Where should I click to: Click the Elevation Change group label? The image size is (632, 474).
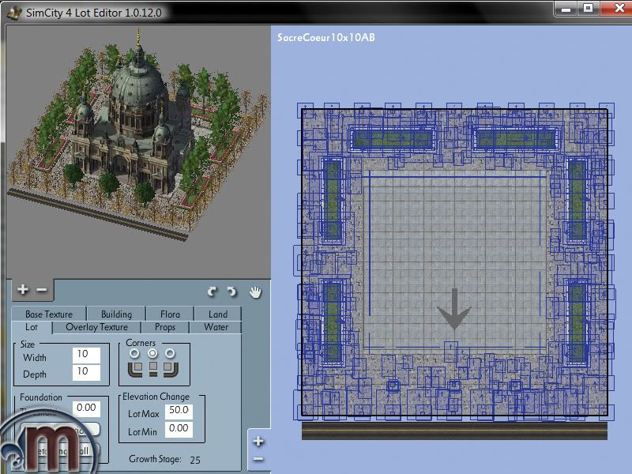pyautogui.click(x=156, y=397)
